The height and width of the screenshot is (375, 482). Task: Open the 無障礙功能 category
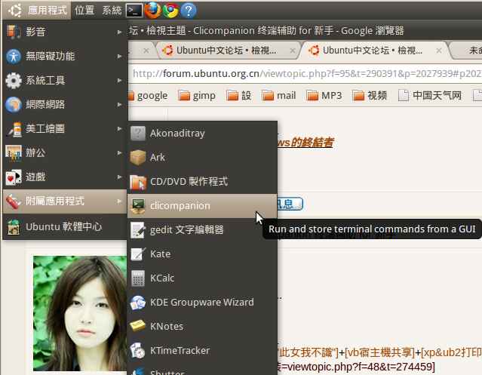click(65, 56)
